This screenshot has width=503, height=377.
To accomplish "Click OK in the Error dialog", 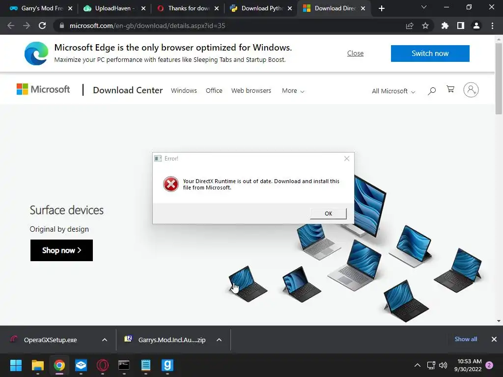I will [328, 214].
